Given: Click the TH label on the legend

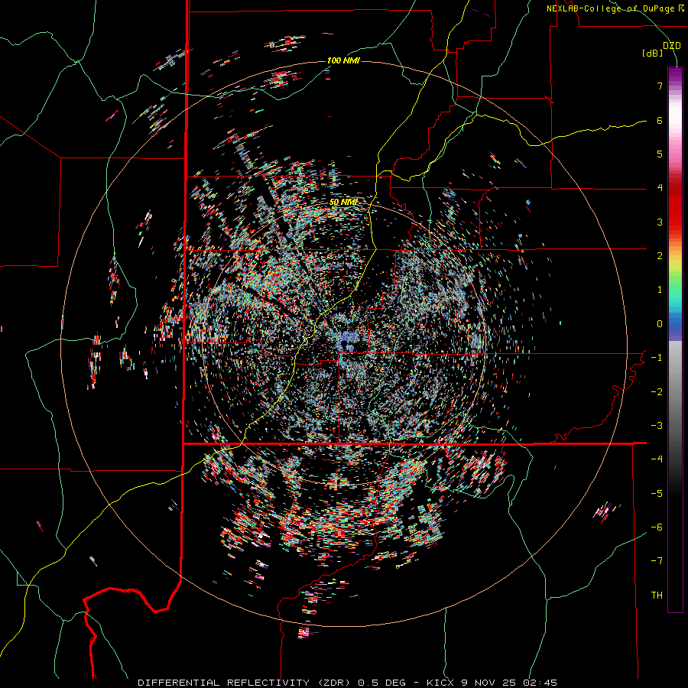Looking at the screenshot, I should click(x=657, y=596).
